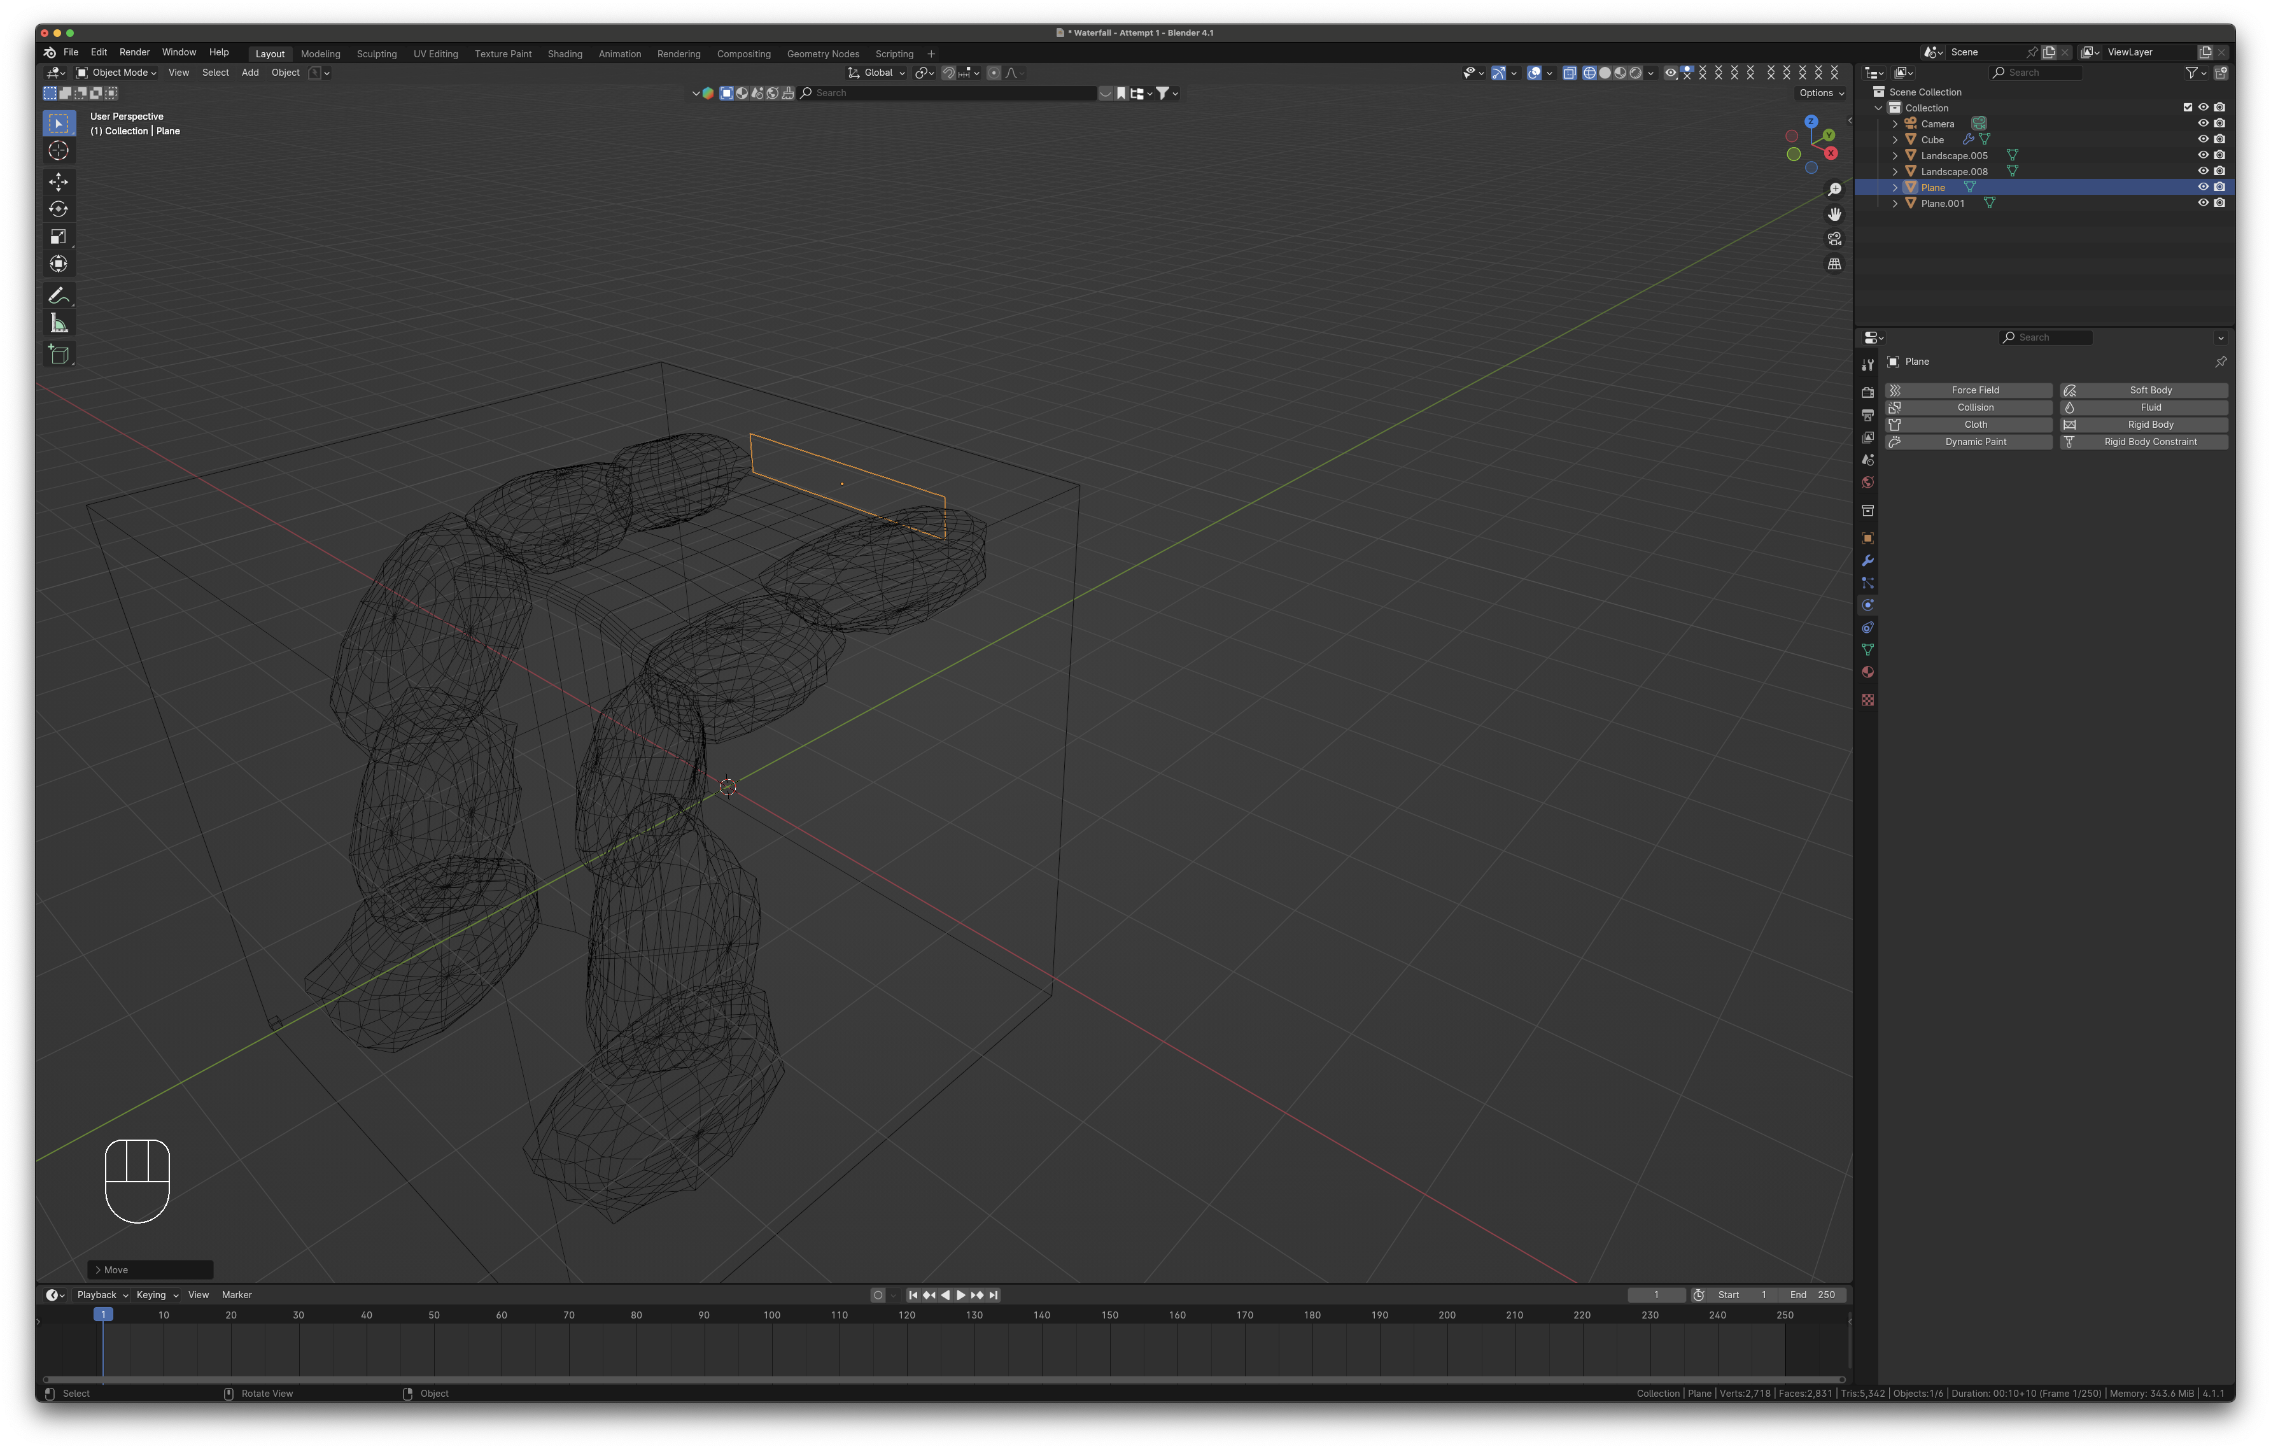Select the Cursor tool in the viewport toolbar
This screenshot has width=2271, height=1449.
(x=59, y=151)
